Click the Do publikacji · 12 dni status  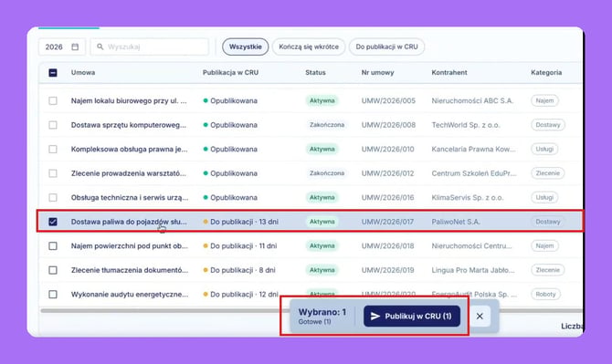(x=241, y=295)
